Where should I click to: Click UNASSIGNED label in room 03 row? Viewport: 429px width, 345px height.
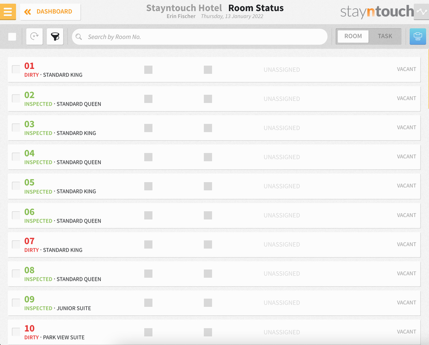[x=282, y=128]
